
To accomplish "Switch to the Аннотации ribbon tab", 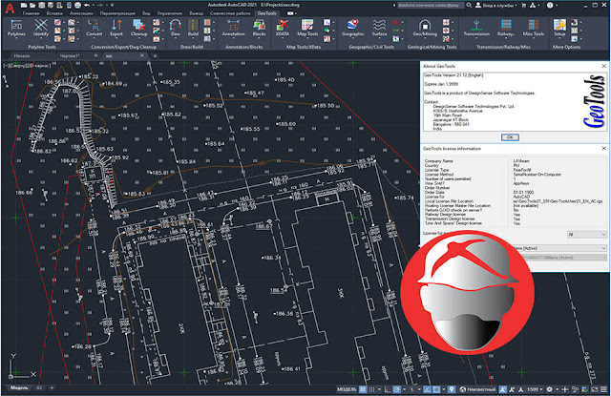I will 80,13.
